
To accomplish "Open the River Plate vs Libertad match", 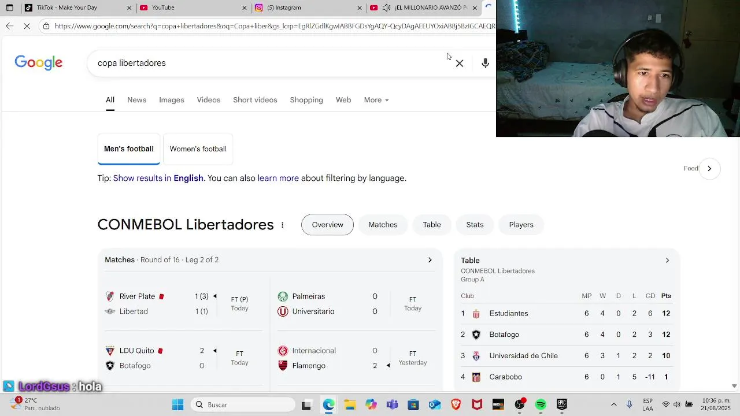I will [x=184, y=304].
